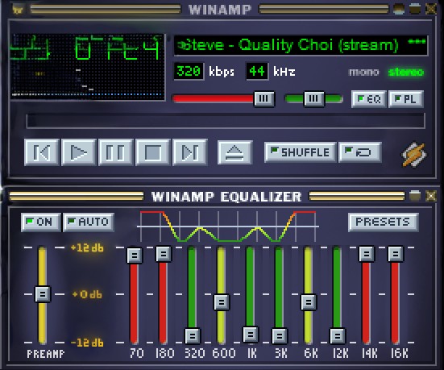This screenshot has height=370, width=444.
Task: Toggle the PL playlist button
Action: [x=406, y=99]
